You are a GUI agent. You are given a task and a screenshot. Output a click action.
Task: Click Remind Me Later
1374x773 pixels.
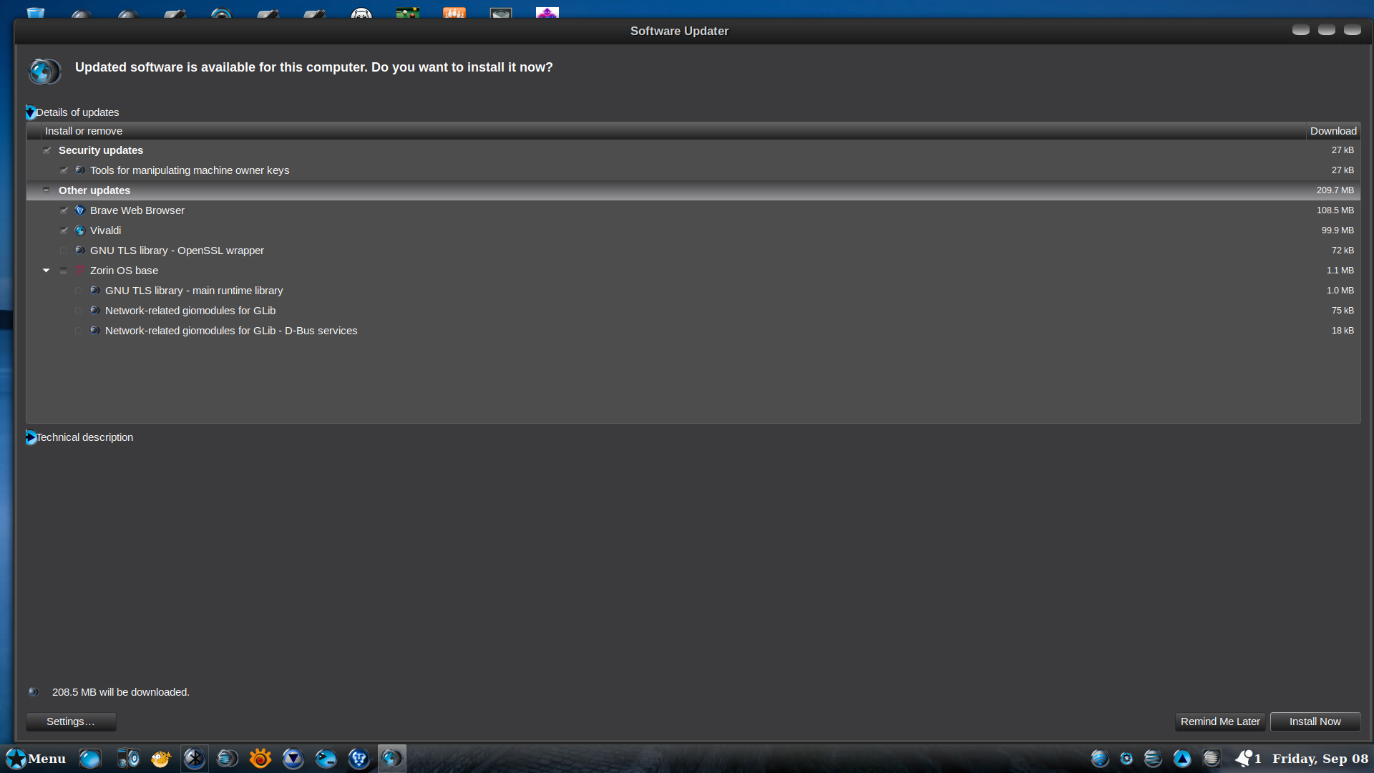[1220, 721]
